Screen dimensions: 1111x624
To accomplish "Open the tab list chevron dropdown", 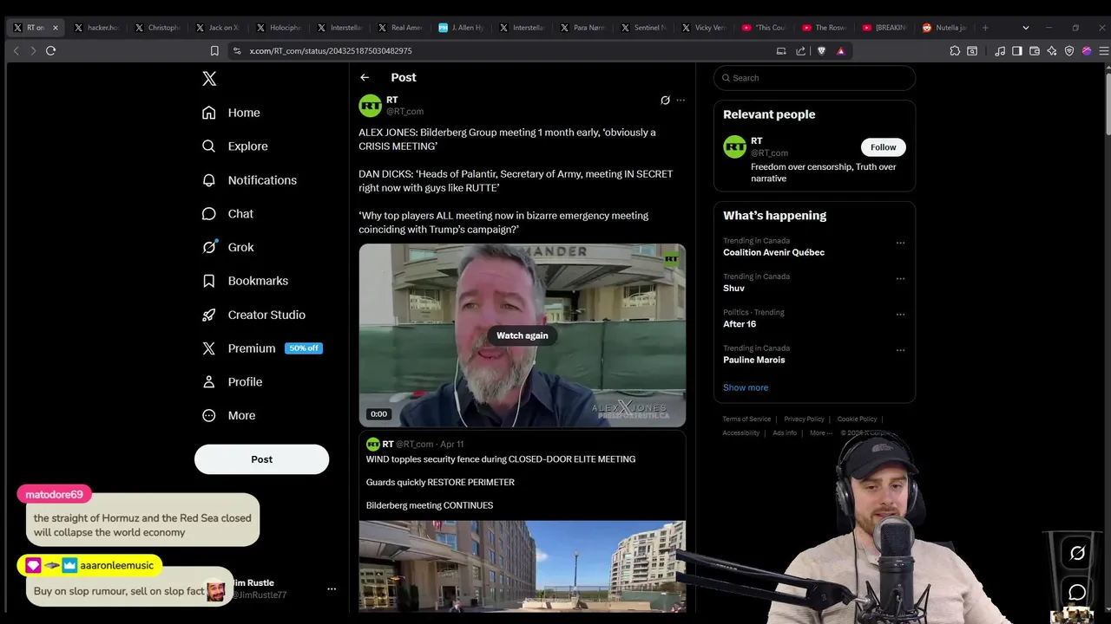I will click(1025, 28).
